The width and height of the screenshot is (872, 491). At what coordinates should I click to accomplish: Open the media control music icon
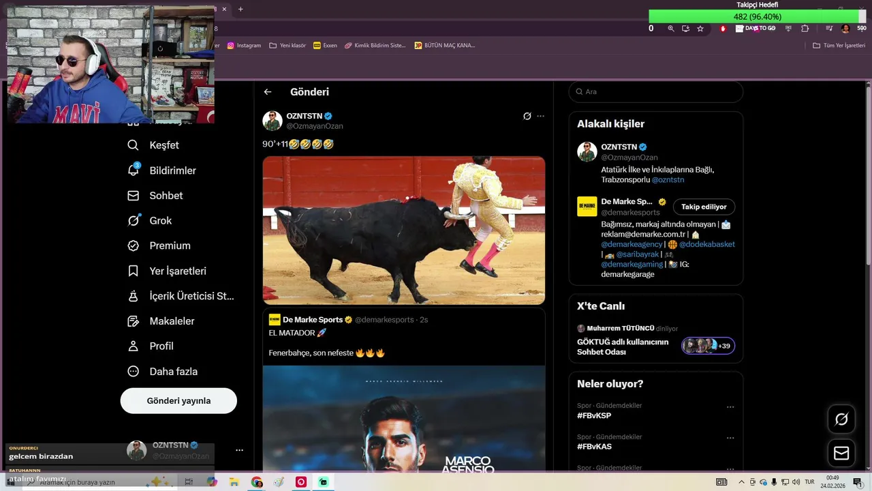point(829,29)
